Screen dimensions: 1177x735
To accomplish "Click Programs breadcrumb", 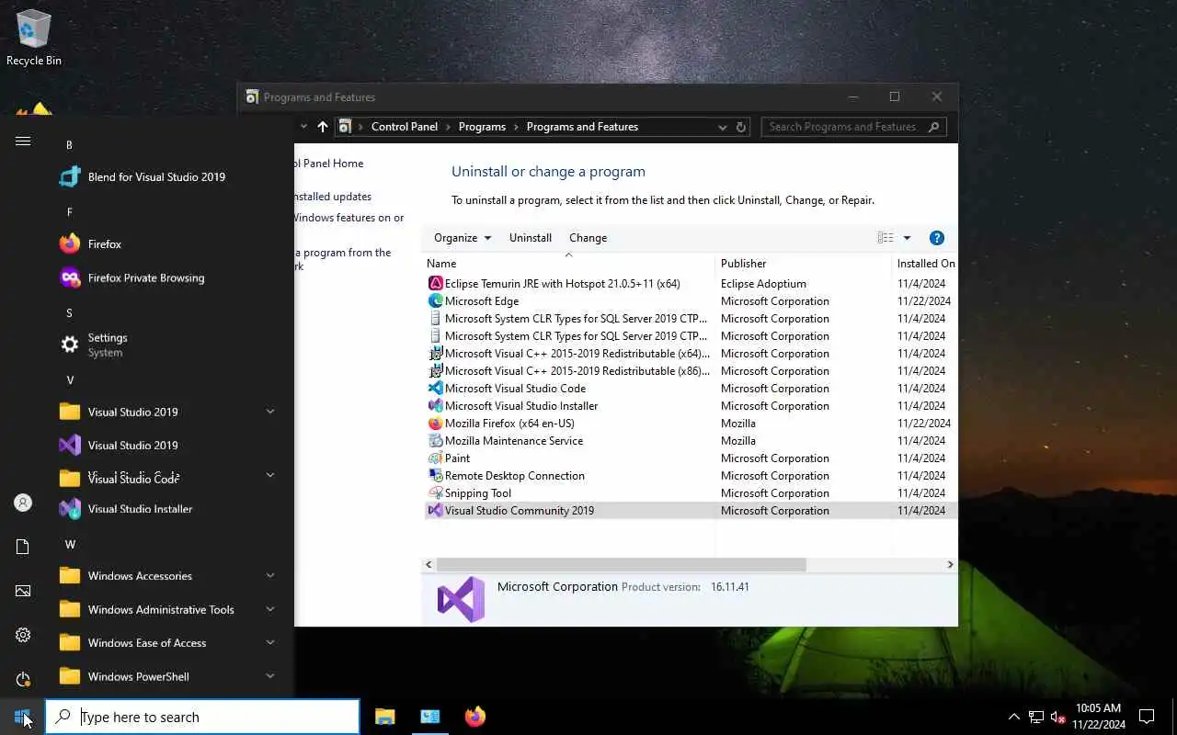I will pyautogui.click(x=482, y=127).
